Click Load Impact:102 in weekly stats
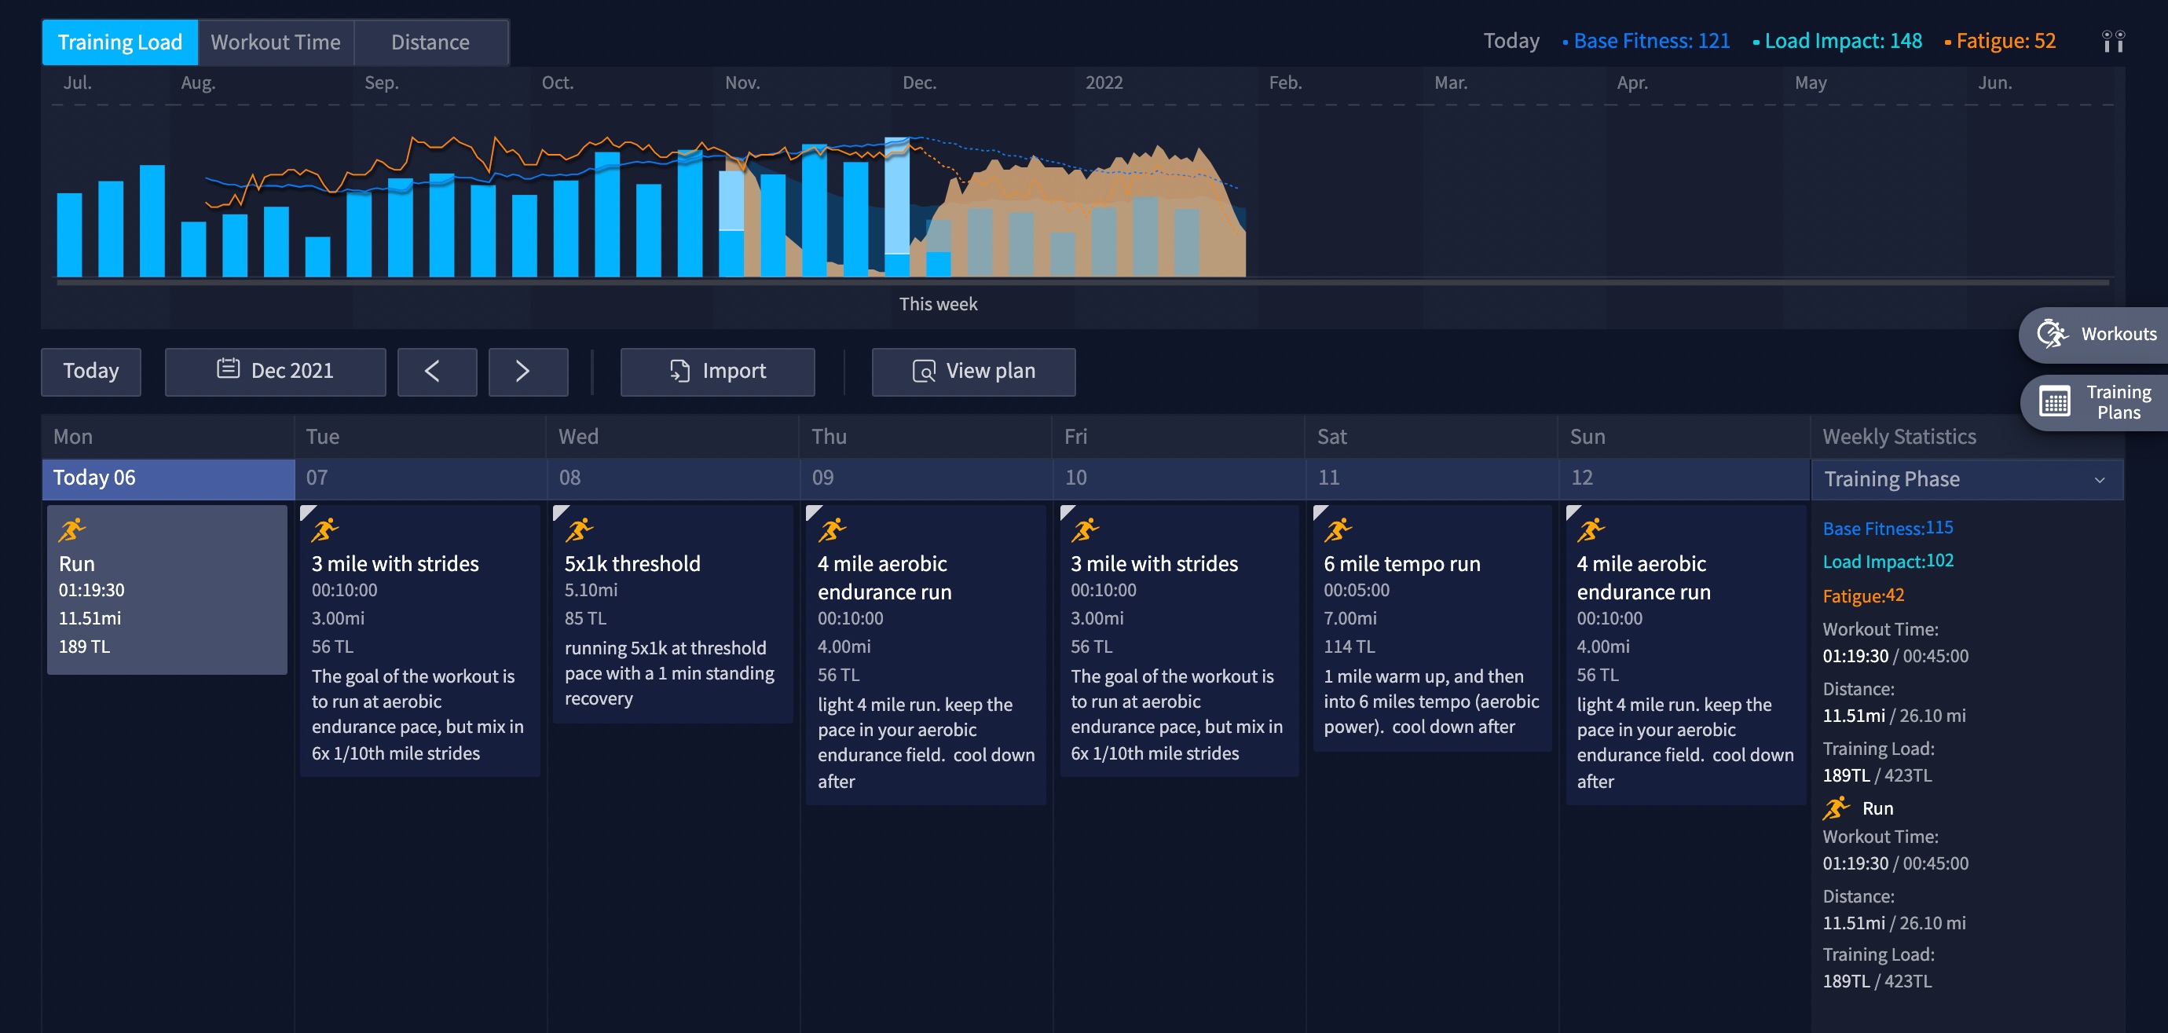 click(x=1888, y=561)
